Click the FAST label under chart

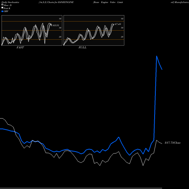(x=20, y=48)
